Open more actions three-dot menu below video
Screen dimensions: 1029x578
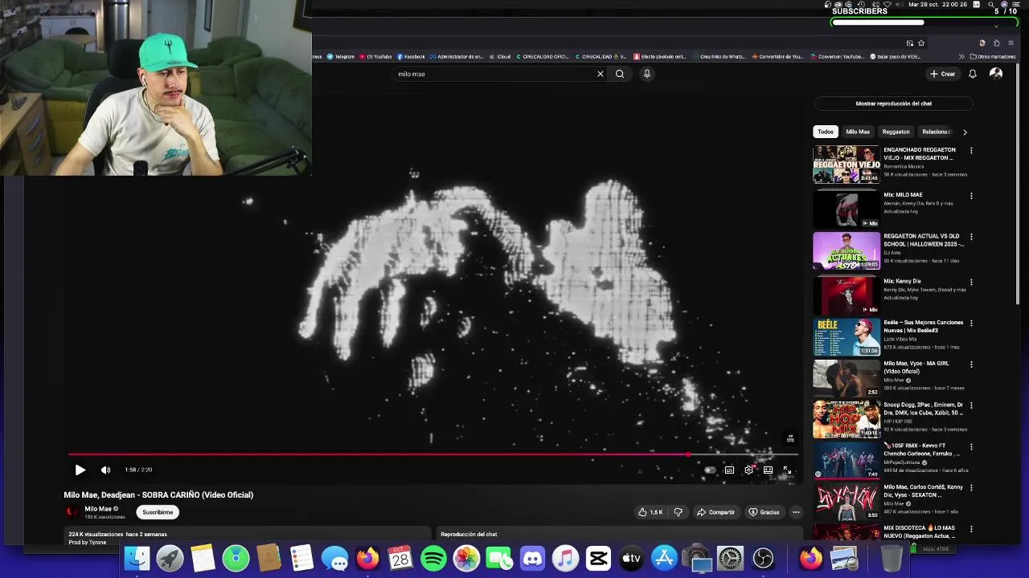coord(796,512)
